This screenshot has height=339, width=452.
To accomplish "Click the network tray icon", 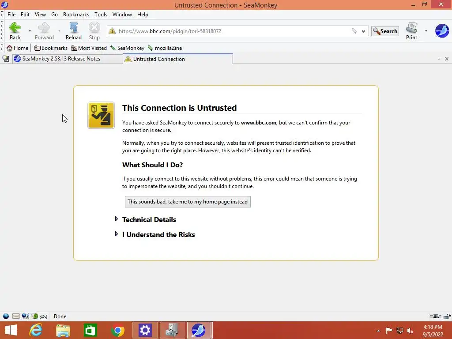I will pyautogui.click(x=400, y=330).
